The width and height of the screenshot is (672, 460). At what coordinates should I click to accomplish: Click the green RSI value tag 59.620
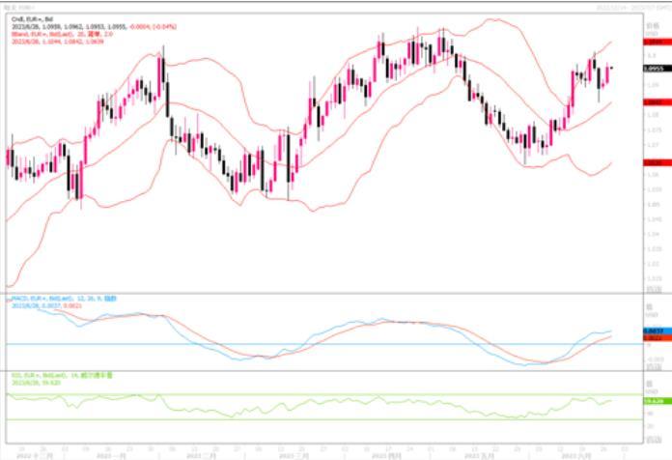pos(653,400)
